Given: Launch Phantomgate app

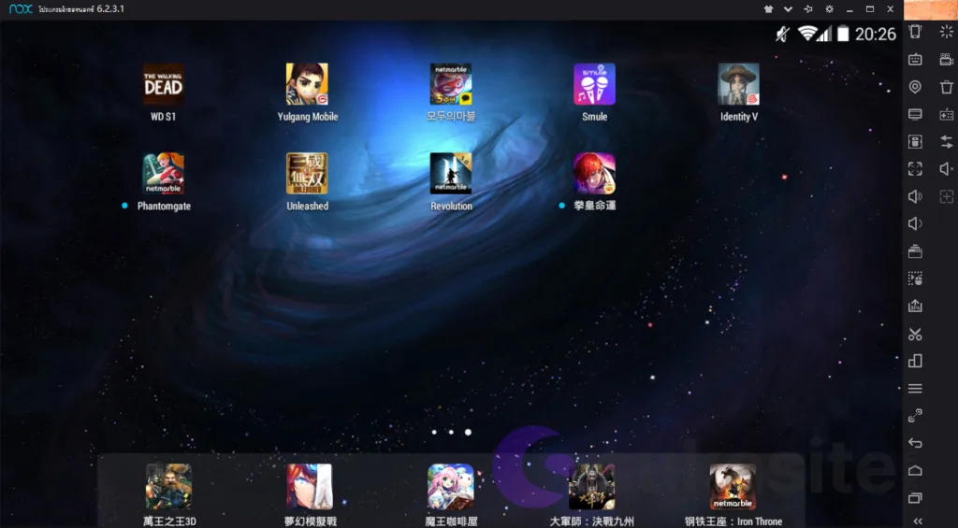Looking at the screenshot, I should coord(163,174).
